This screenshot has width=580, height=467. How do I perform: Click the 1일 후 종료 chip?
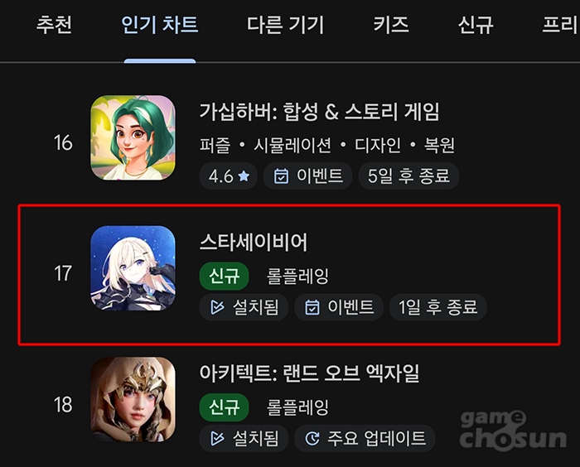tap(438, 307)
